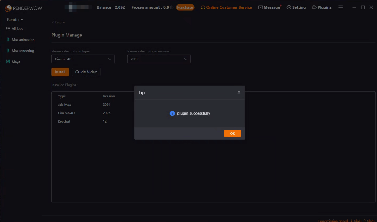The width and height of the screenshot is (377, 222).
Task: Select the Max animation 3ds icon
Action: [7, 39]
